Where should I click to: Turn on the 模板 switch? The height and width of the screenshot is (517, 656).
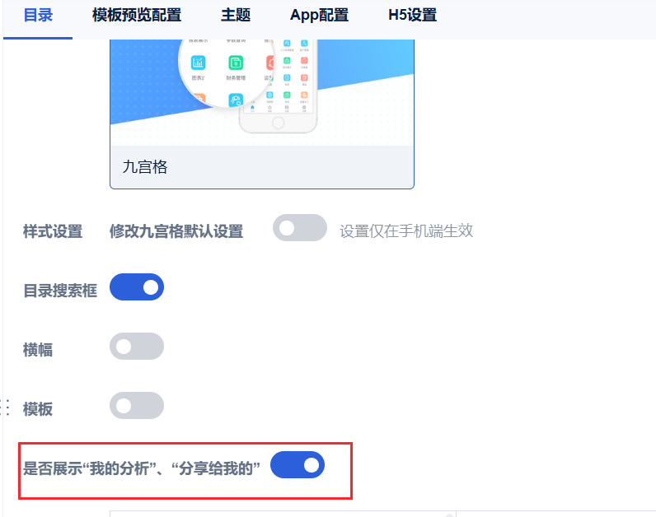[137, 406]
